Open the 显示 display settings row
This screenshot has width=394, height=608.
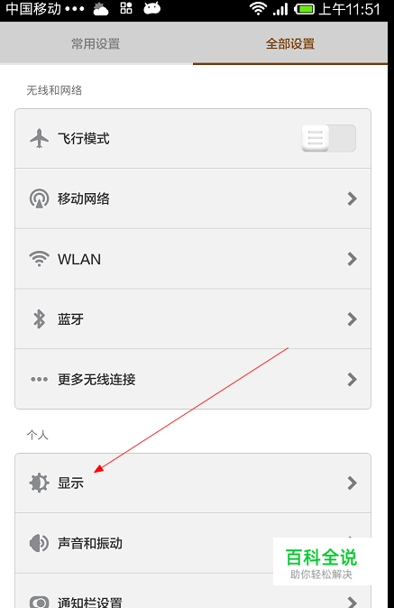point(193,484)
